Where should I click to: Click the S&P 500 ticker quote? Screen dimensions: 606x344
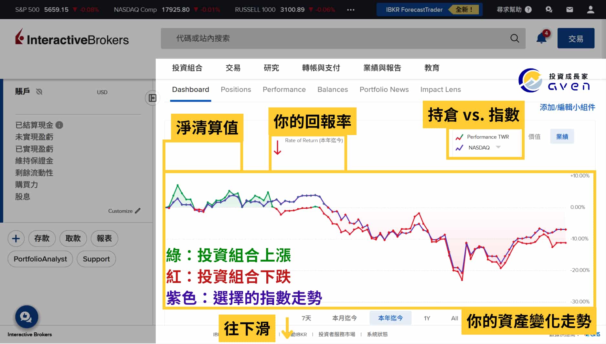click(57, 10)
